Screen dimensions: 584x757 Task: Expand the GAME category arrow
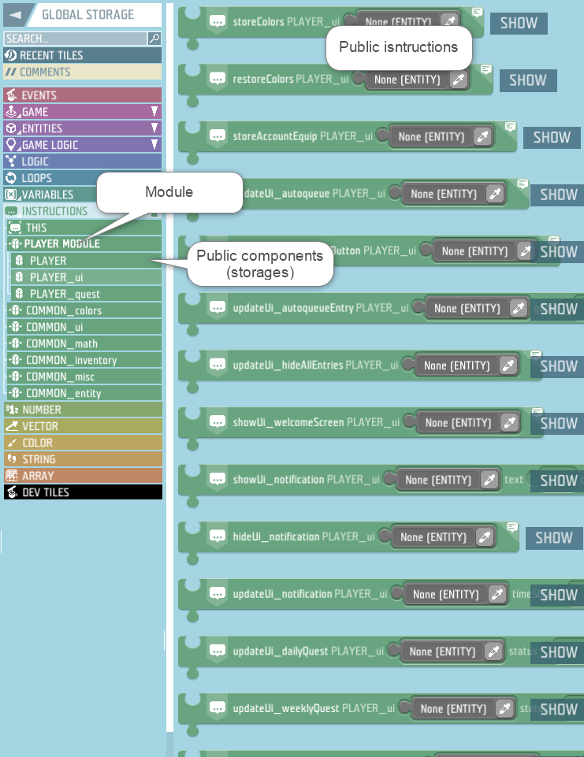[154, 112]
